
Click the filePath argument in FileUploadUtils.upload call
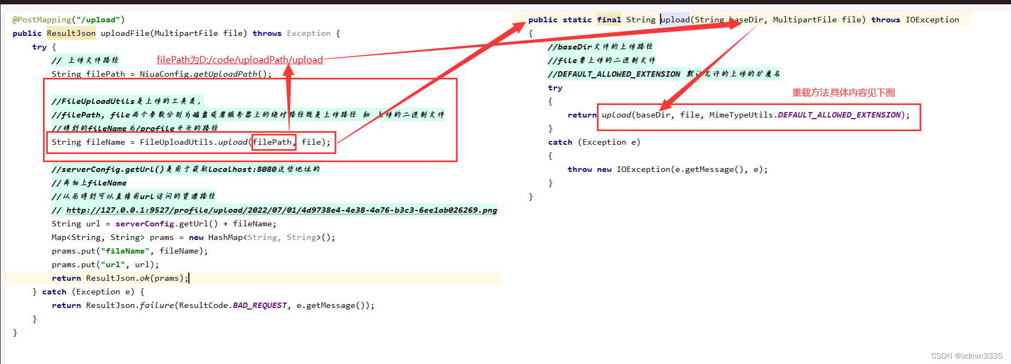pos(272,142)
